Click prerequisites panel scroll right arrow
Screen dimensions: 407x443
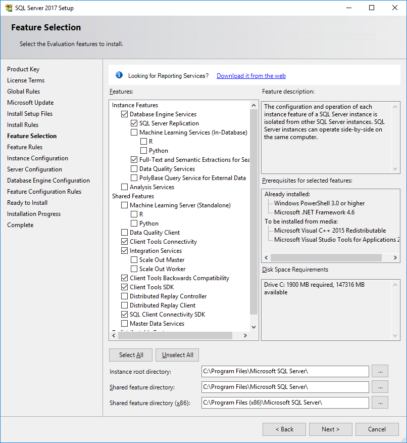395,258
